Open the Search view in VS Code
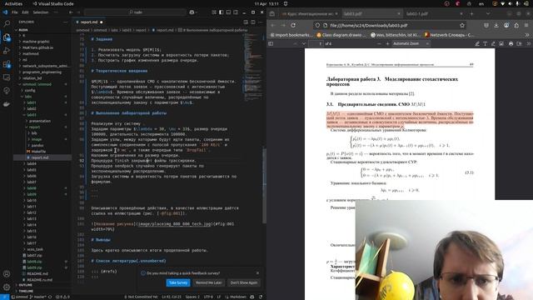This screenshot has height=300, width=533. [7, 23]
